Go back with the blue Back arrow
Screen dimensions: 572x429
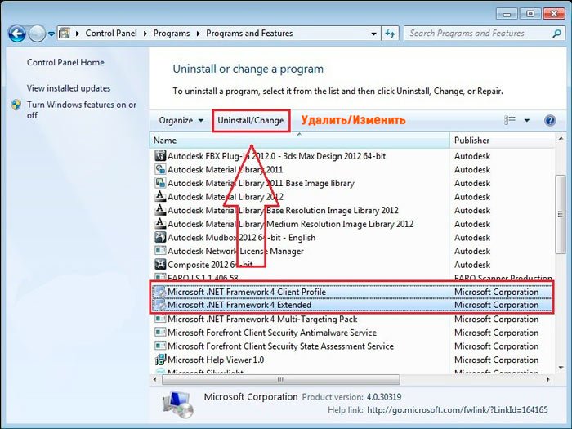tap(16, 34)
